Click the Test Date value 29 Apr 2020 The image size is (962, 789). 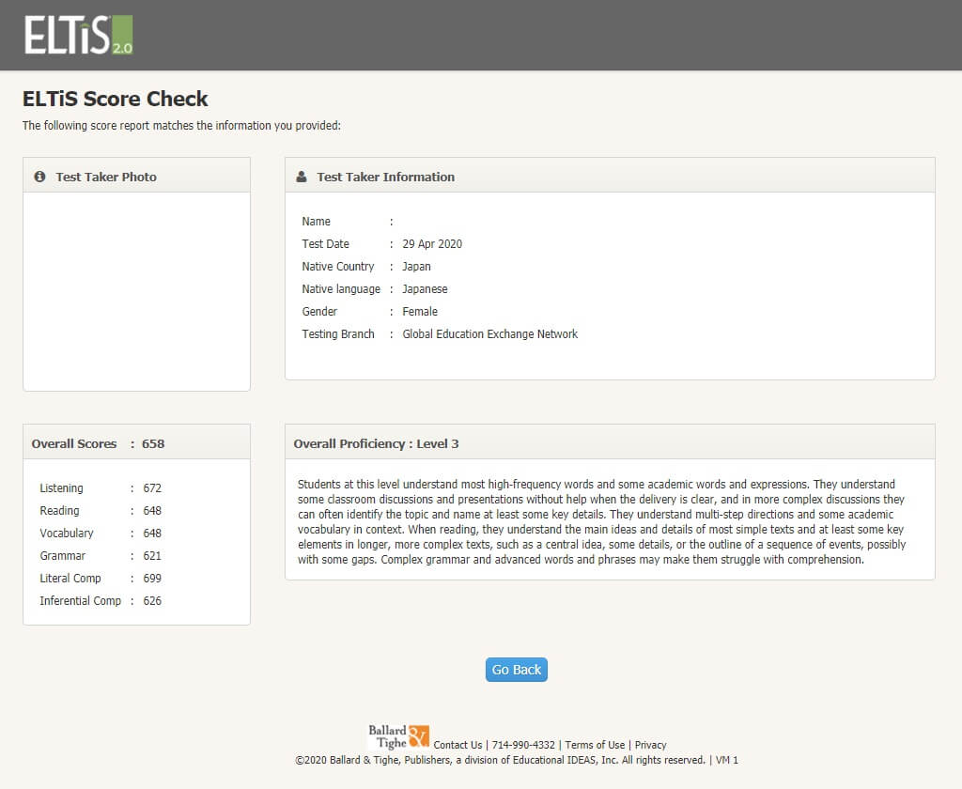tap(432, 244)
